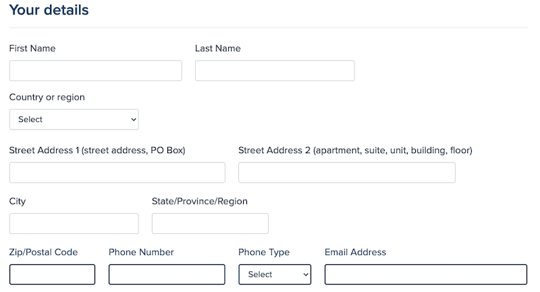Click the Email Address text field
Screen dimensions: 540x292
pyautogui.click(x=425, y=274)
